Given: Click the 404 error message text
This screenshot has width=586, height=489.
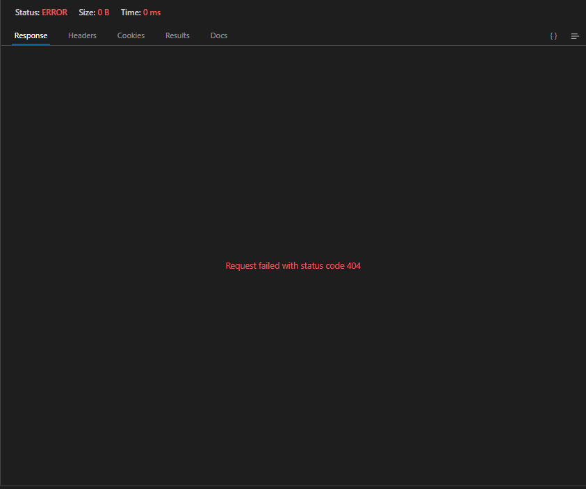Looking at the screenshot, I should [293, 265].
